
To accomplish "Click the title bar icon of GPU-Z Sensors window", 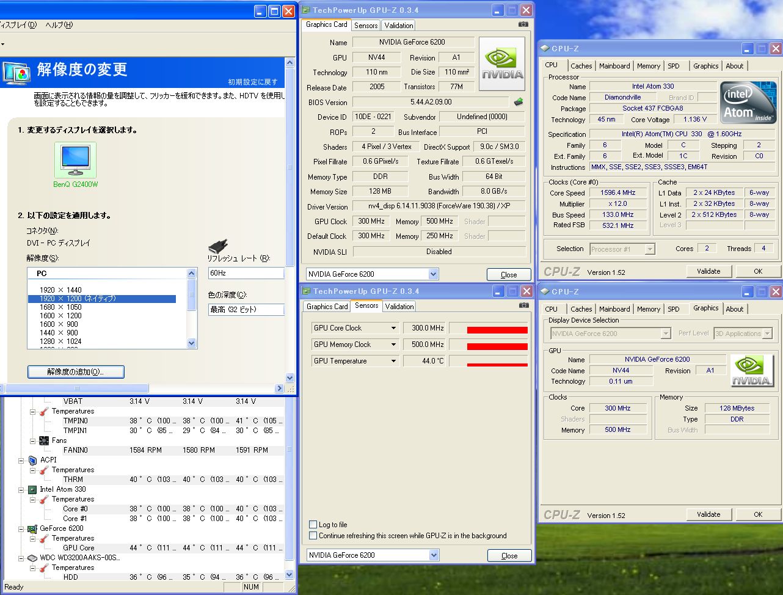I will pyautogui.click(x=306, y=291).
